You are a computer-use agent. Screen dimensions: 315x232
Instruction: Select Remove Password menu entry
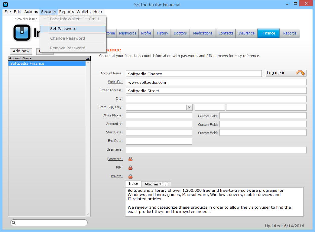click(73, 48)
